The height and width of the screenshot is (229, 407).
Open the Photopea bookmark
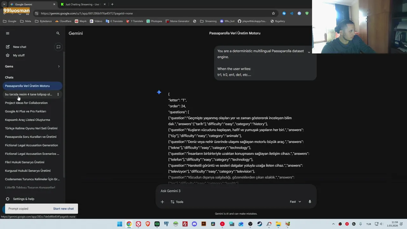pyautogui.click(x=154, y=21)
